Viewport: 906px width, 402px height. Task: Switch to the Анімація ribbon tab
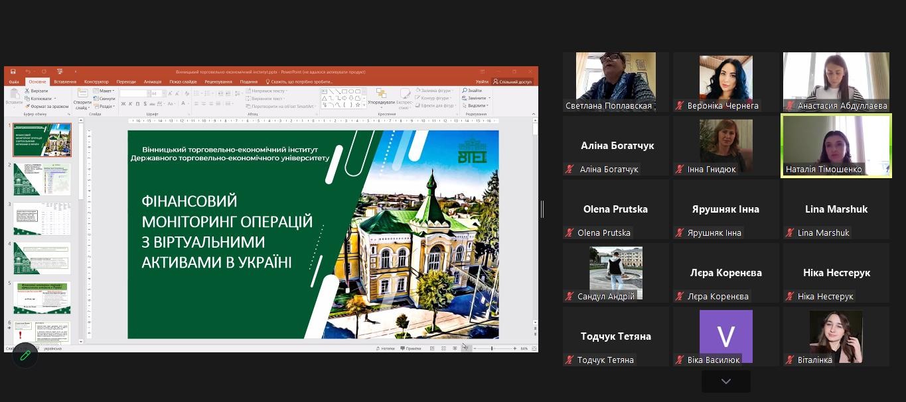point(152,81)
